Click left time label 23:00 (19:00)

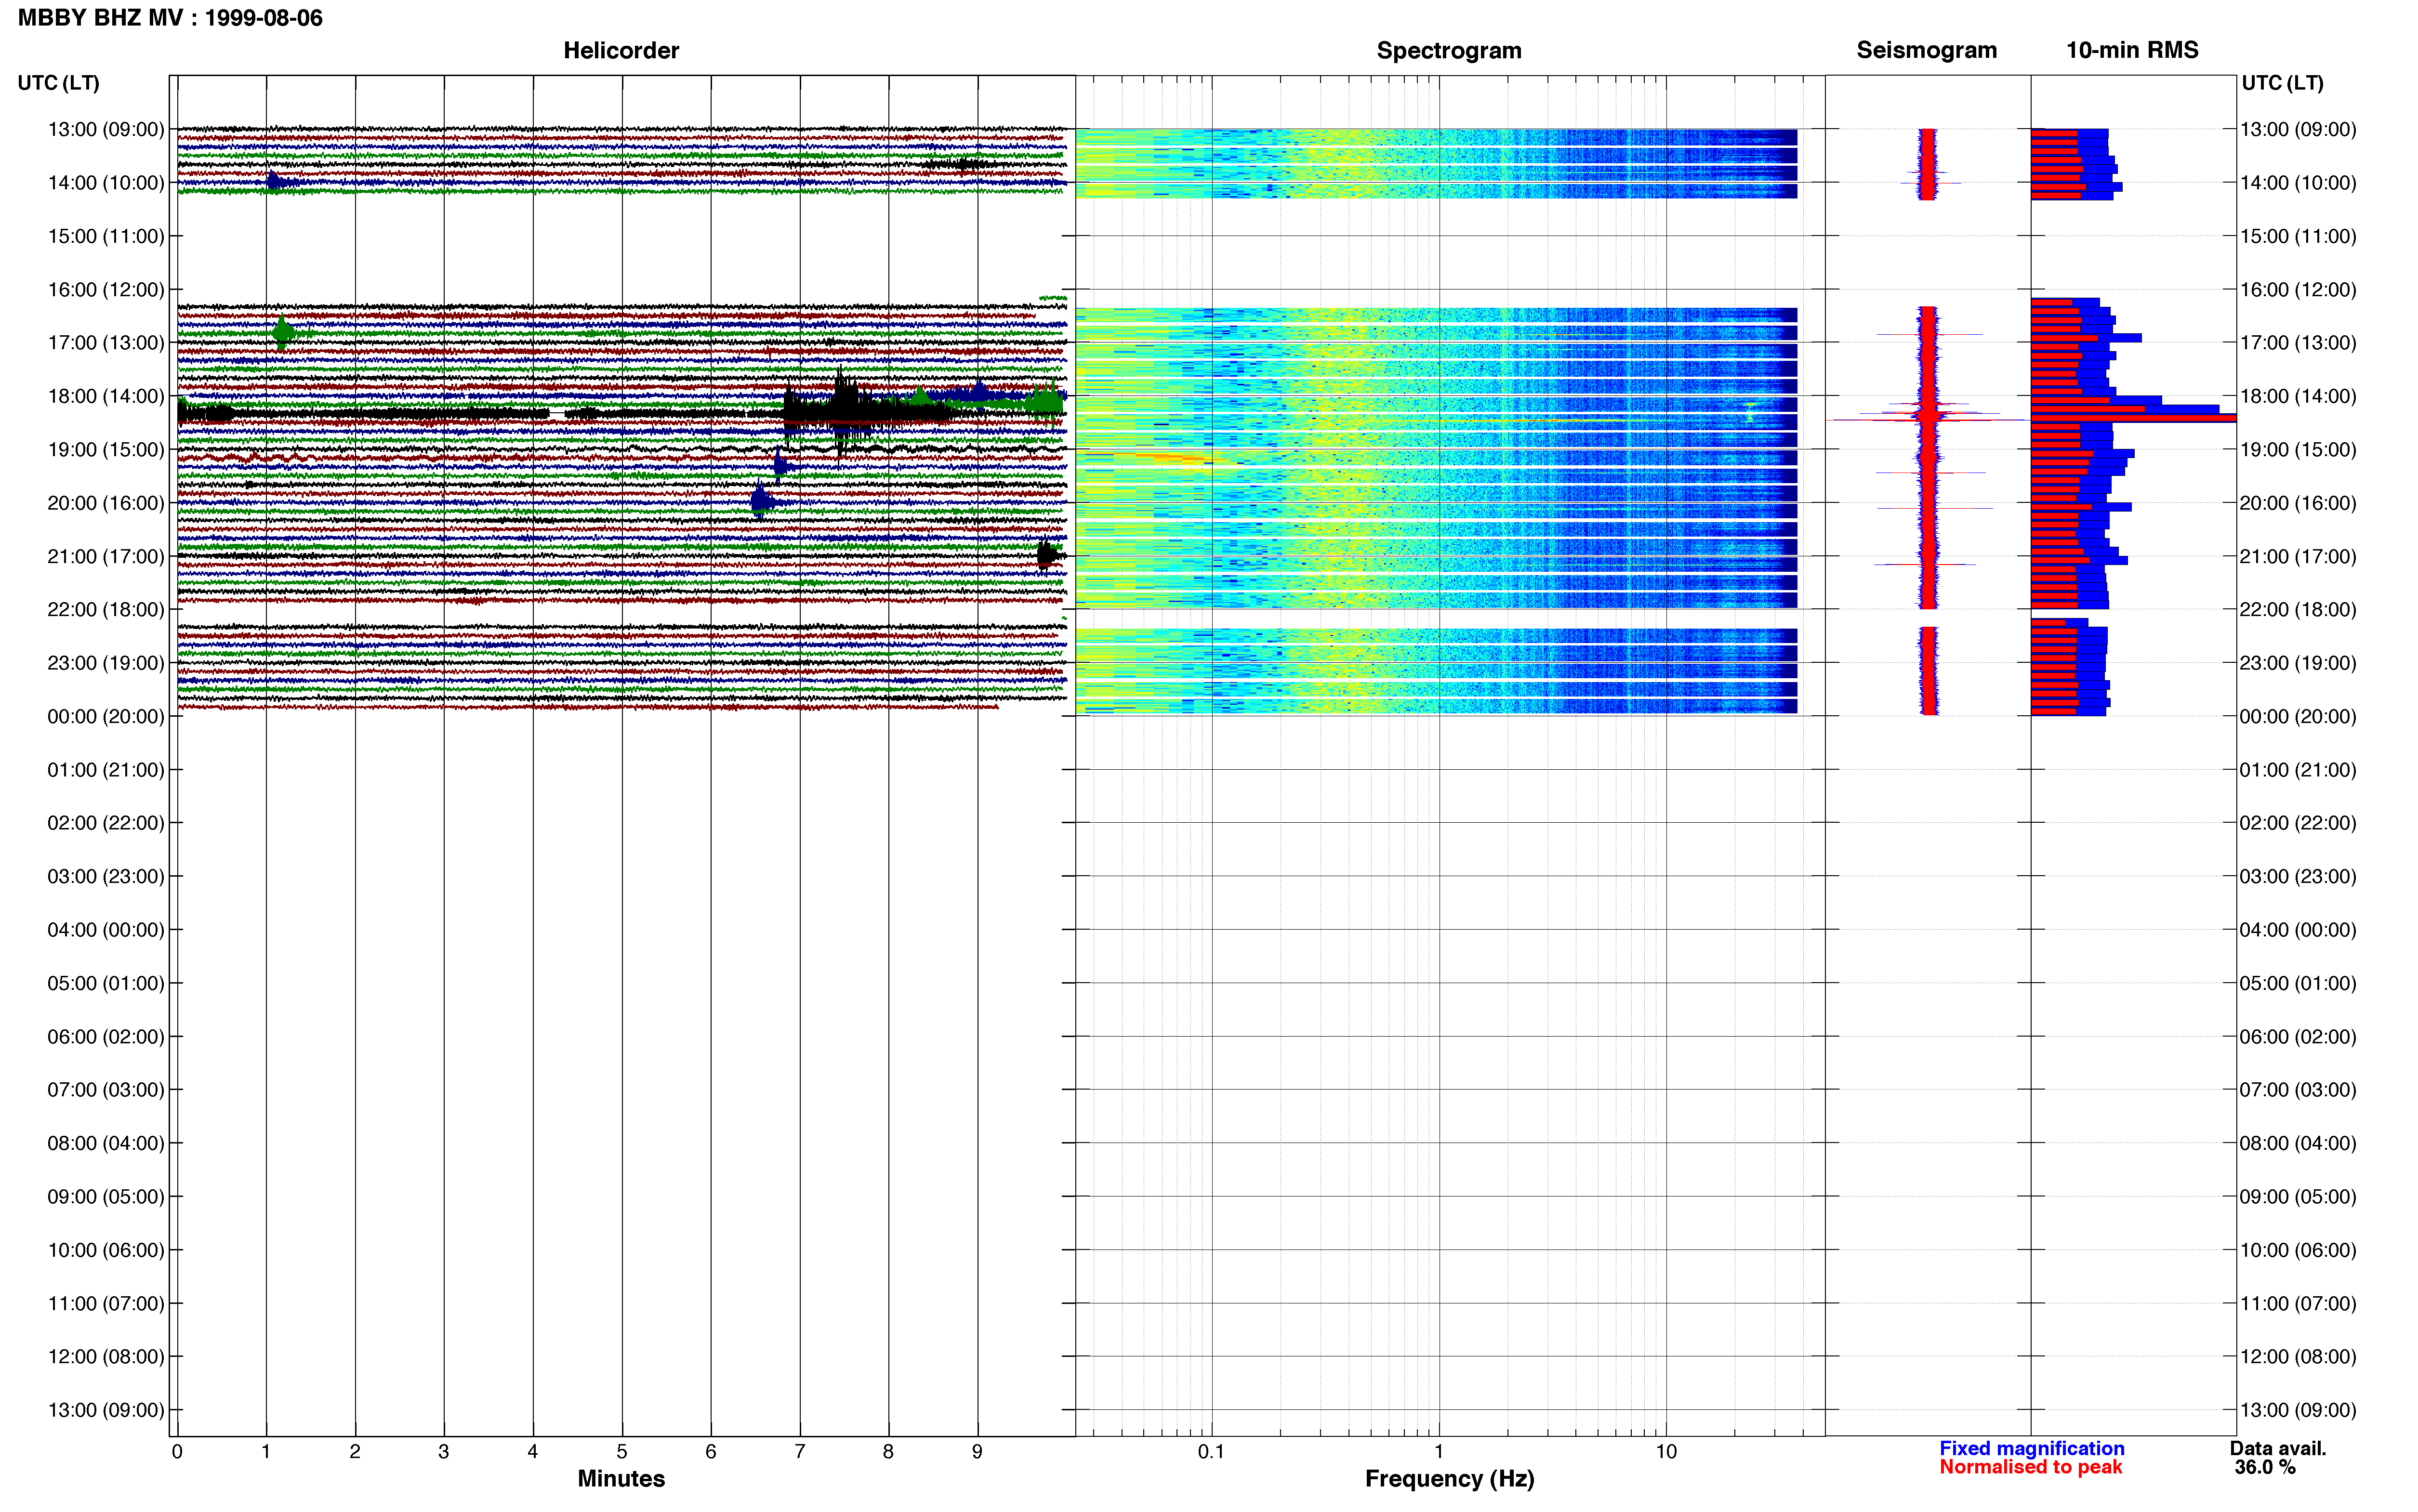[106, 662]
